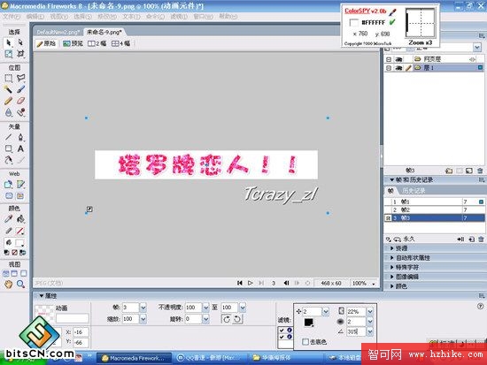The image size is (487, 365).
Task: Expand the 颜色 panel
Action: [x=401, y=286]
